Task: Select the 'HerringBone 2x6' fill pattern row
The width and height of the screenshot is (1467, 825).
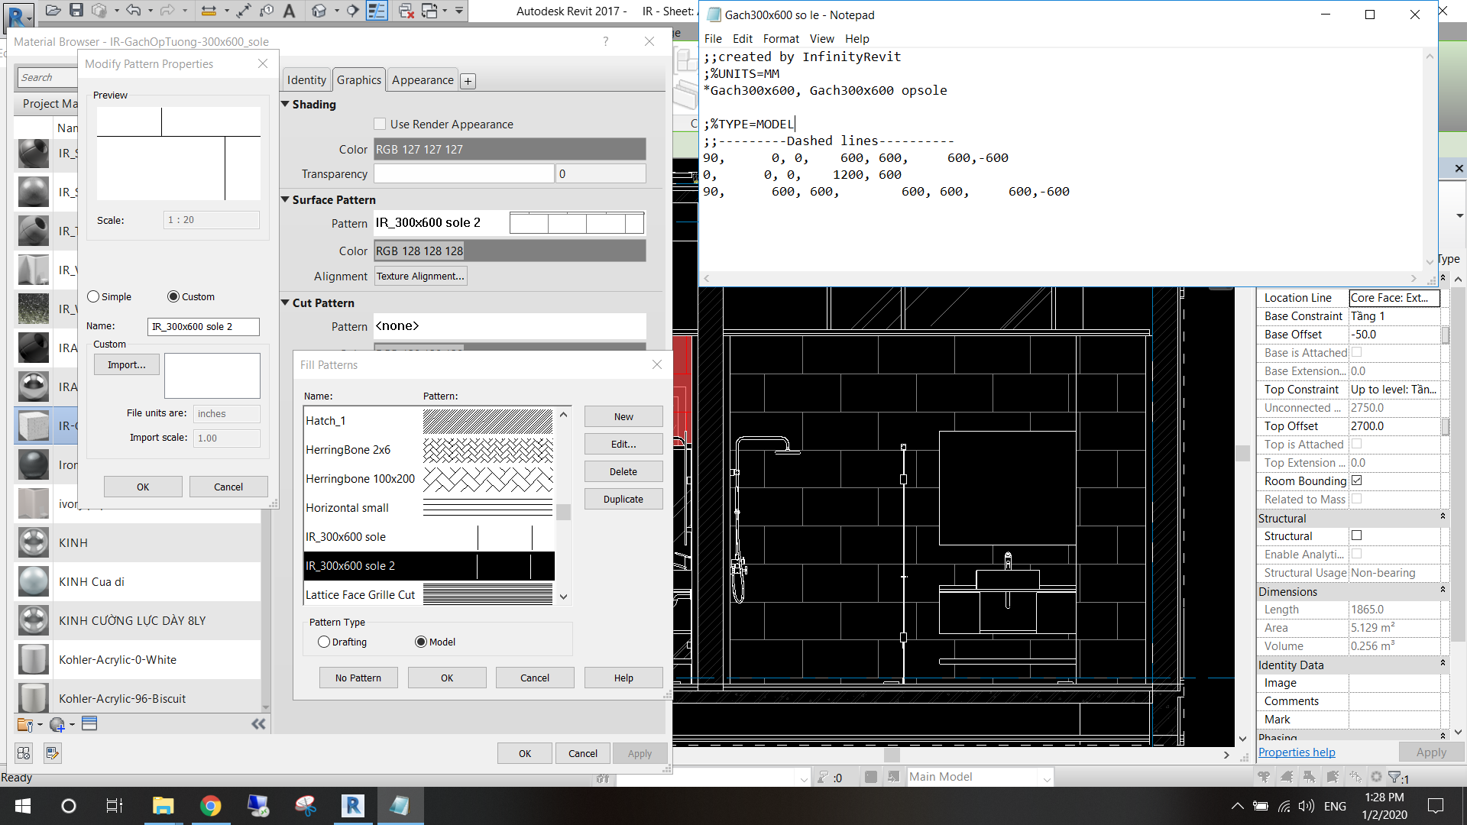Action: 429,450
